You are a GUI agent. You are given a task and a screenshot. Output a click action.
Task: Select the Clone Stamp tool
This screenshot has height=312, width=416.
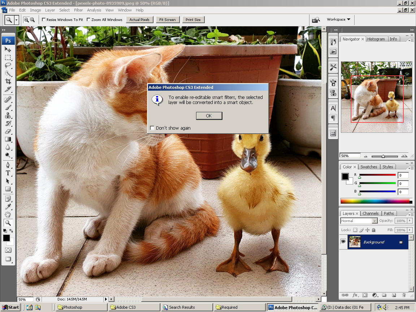[8, 116]
